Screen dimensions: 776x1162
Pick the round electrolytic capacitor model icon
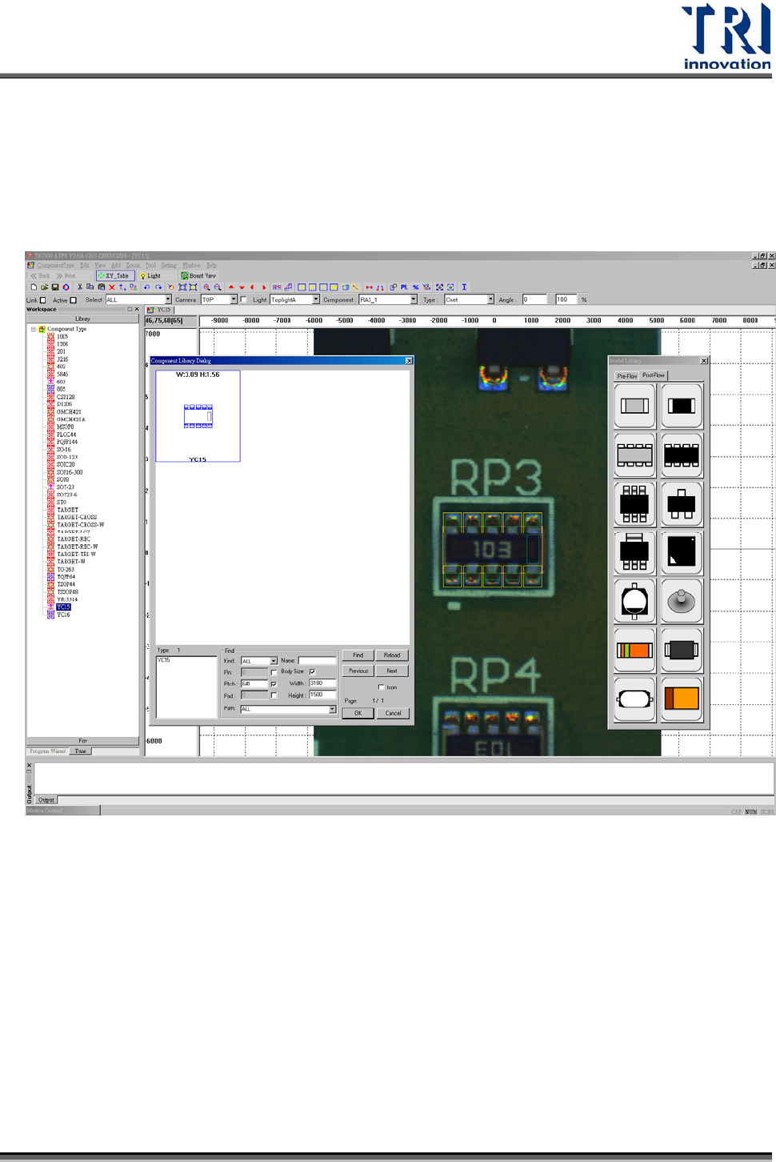click(634, 601)
